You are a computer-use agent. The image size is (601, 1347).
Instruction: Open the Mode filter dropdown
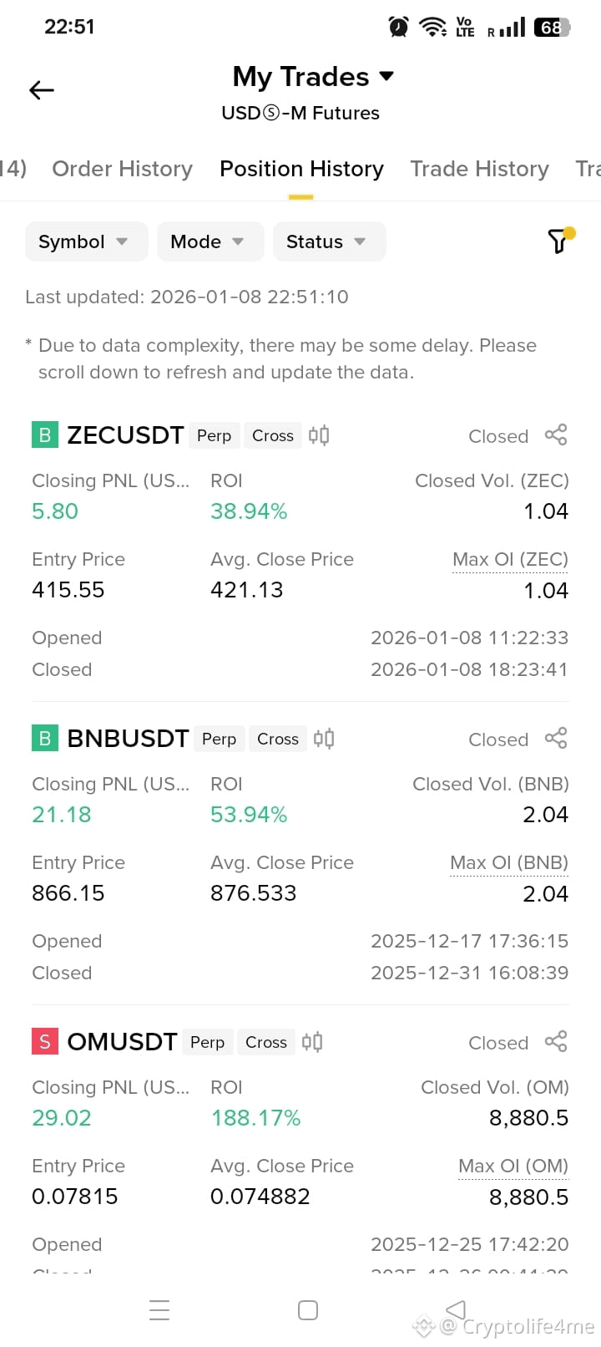210,241
